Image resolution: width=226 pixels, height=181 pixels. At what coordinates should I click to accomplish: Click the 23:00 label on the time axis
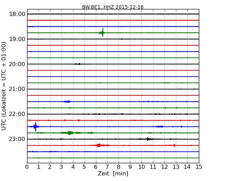point(17,139)
